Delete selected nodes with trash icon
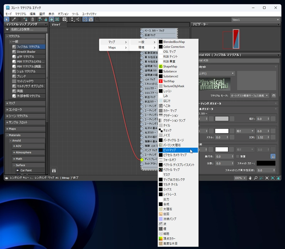The height and width of the screenshot is (249, 285). pyautogui.click(x=32, y=20)
